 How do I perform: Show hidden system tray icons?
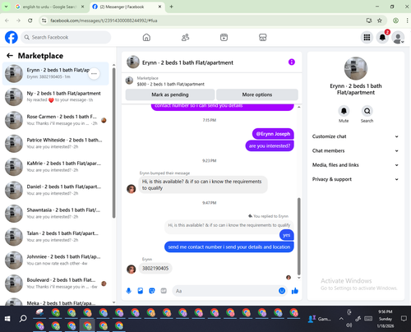pos(341,319)
